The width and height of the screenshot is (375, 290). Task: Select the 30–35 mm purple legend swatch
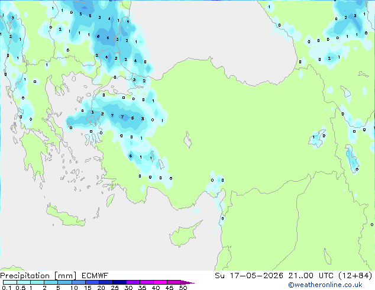tap(133, 282)
